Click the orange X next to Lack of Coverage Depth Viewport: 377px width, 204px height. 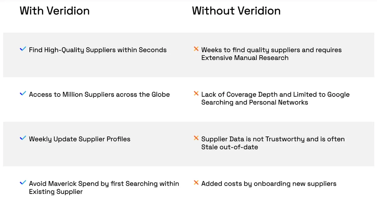pyautogui.click(x=196, y=94)
